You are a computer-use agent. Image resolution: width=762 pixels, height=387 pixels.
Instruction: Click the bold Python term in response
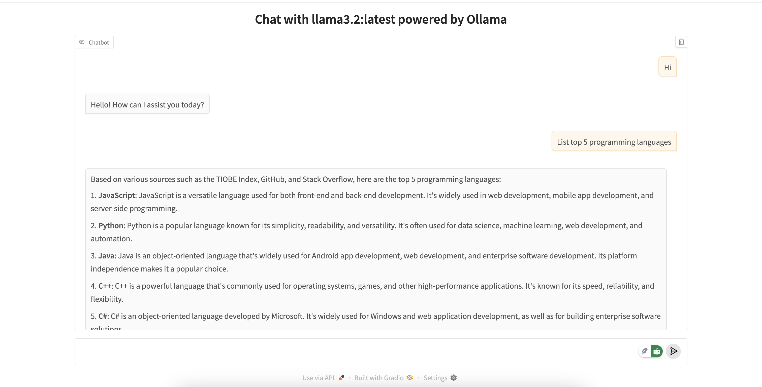click(111, 225)
